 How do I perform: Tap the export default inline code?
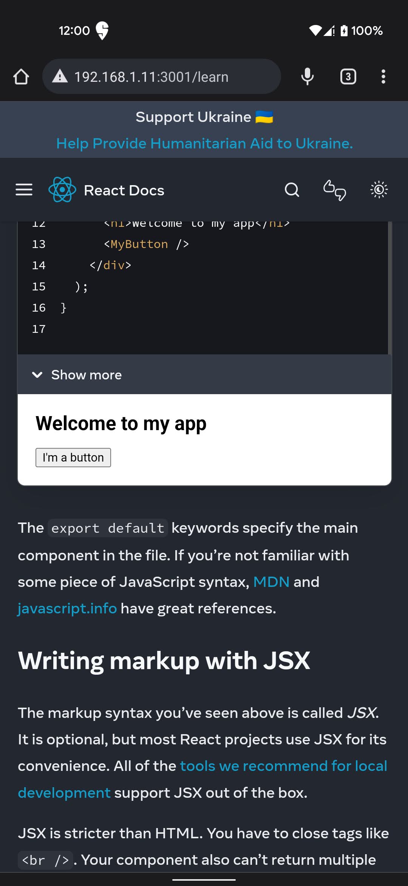pos(108,528)
